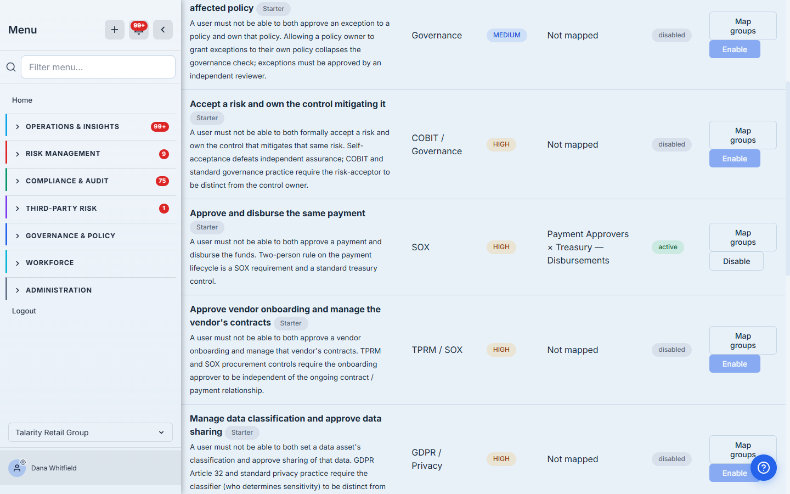Open the Third-Party Risk section

click(91, 209)
